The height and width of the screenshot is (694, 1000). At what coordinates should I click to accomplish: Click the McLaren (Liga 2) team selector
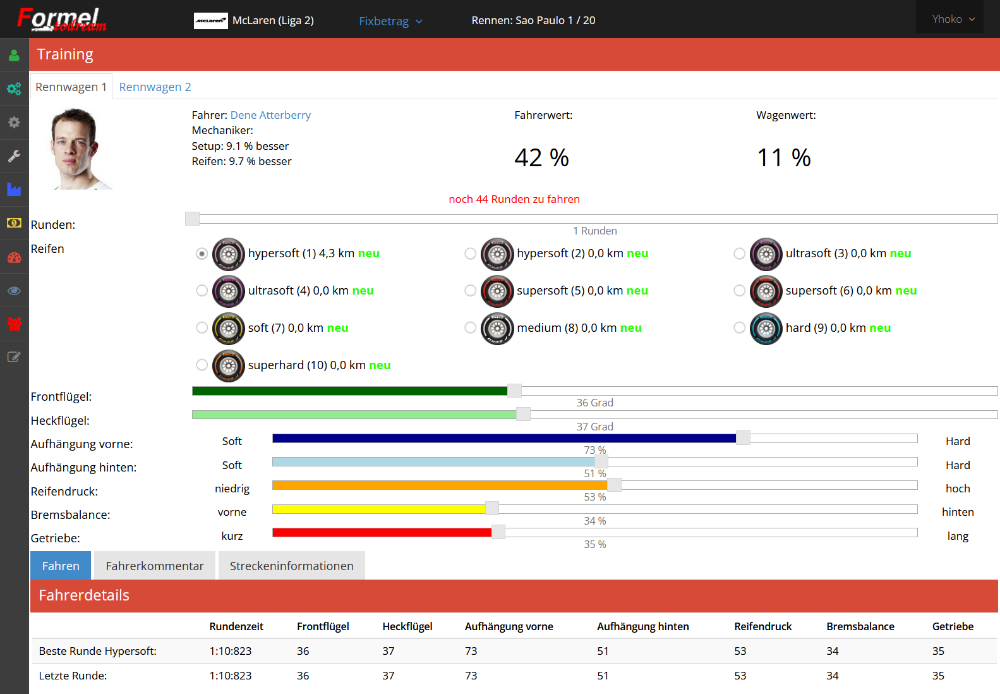254,20
